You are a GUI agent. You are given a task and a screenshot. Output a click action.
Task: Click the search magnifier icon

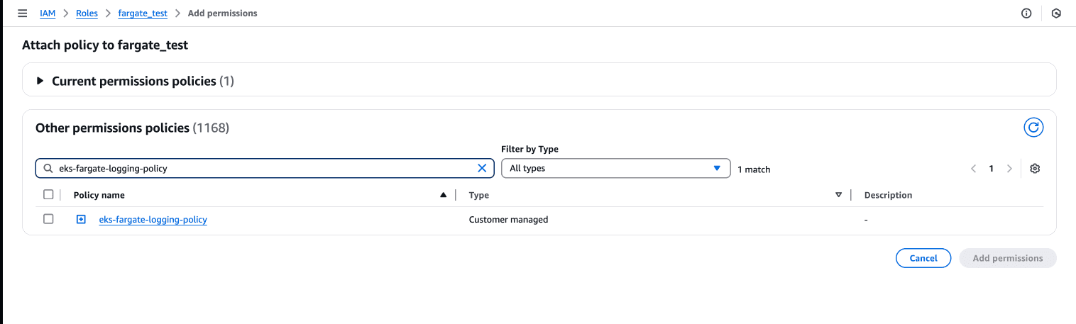pyautogui.click(x=48, y=169)
